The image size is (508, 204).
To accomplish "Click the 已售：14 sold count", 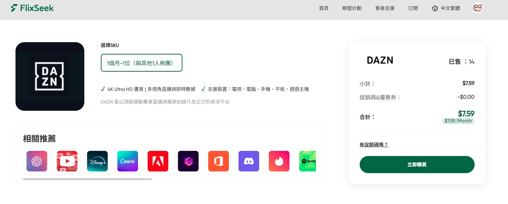I will coord(462,62).
